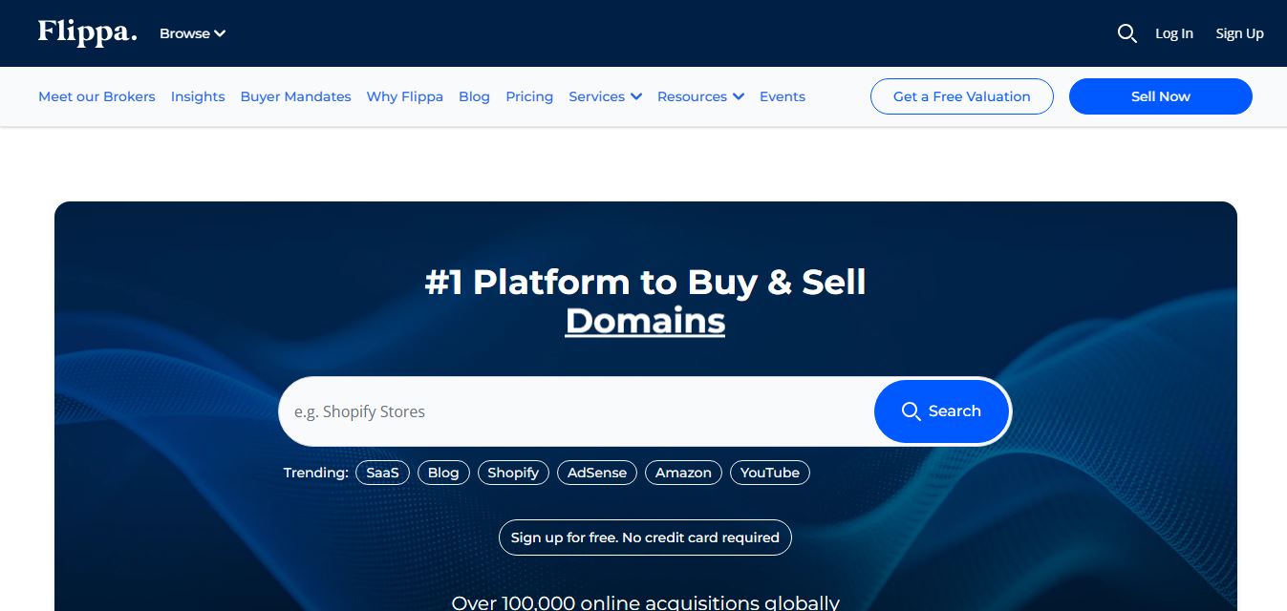This screenshot has height=611, width=1287.
Task: Open the Insights page
Action: (198, 96)
